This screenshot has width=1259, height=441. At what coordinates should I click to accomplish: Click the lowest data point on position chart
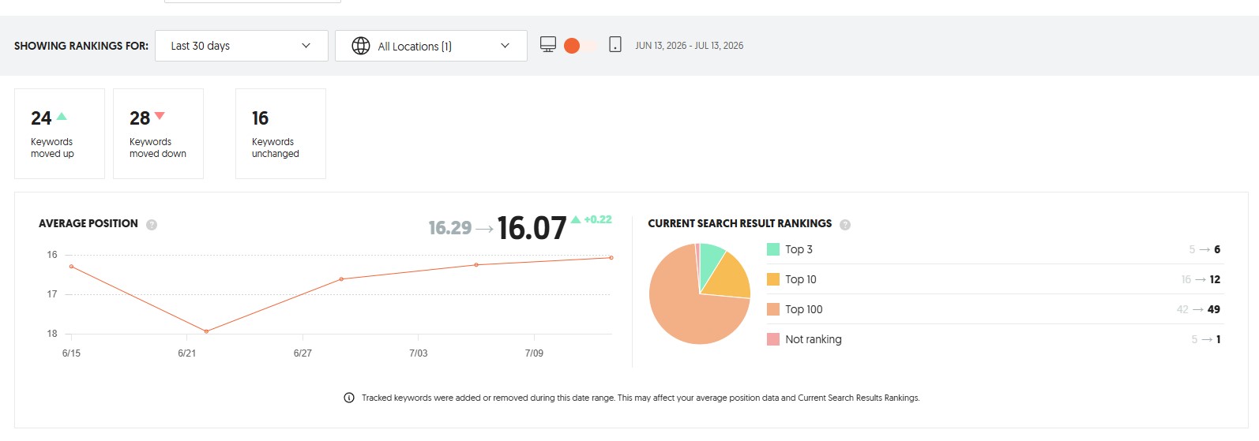click(x=206, y=331)
